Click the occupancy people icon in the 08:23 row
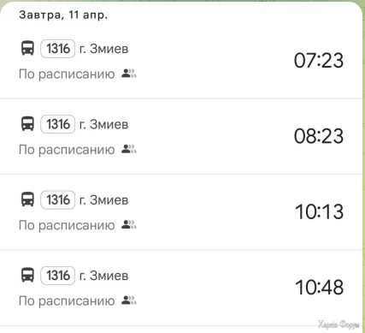This screenshot has height=333, width=365. point(129,149)
